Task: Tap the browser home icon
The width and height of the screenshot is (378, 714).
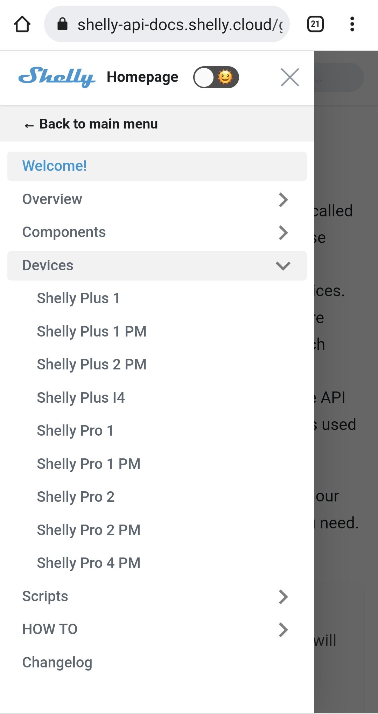Action: [x=22, y=25]
